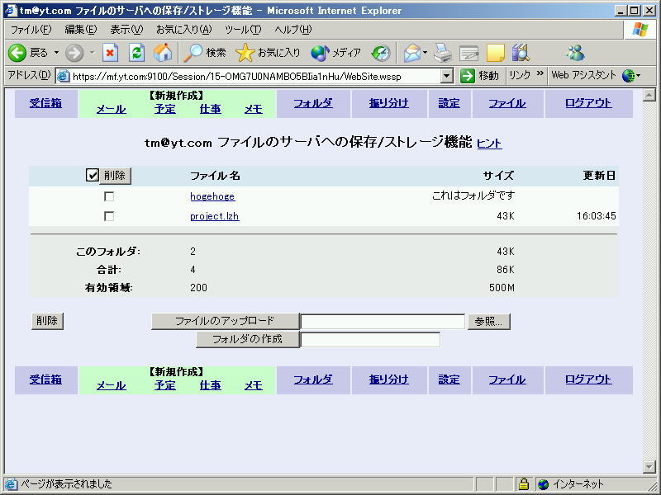Open the Mail icon dropdown arrow
Image resolution: width=661 pixels, height=495 pixels.
[426, 53]
